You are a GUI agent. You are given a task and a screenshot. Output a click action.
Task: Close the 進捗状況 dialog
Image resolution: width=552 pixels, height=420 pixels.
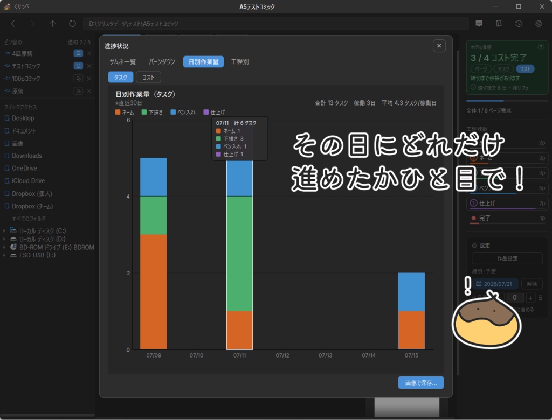(439, 46)
